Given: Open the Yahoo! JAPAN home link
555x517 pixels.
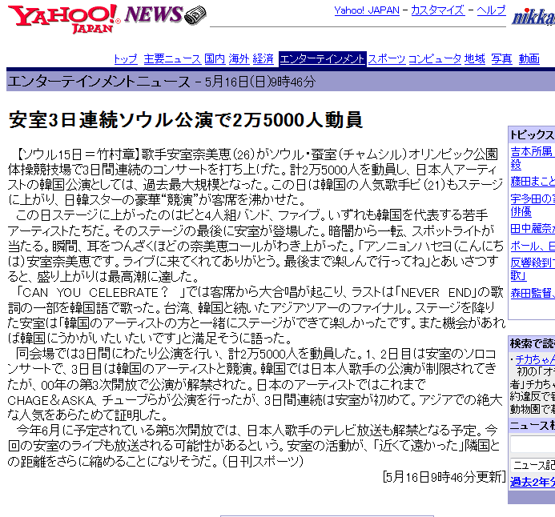Looking at the screenshot, I should click(x=367, y=10).
